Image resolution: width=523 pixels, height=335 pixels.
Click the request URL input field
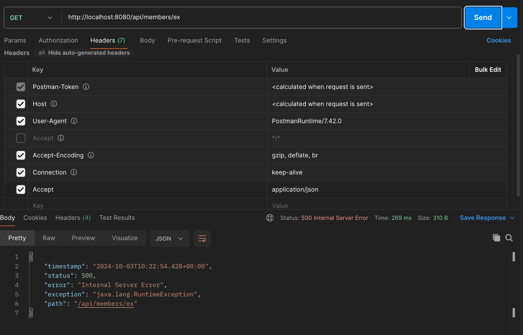click(260, 17)
